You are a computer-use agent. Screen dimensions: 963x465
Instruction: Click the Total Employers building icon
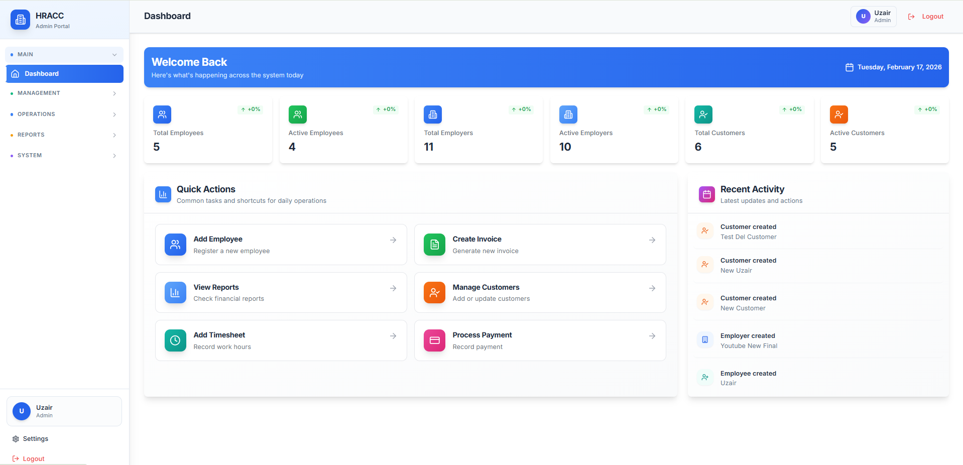click(432, 114)
